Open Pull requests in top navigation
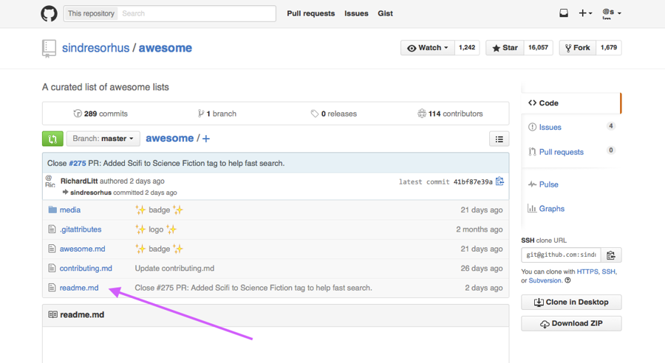 [x=311, y=13]
